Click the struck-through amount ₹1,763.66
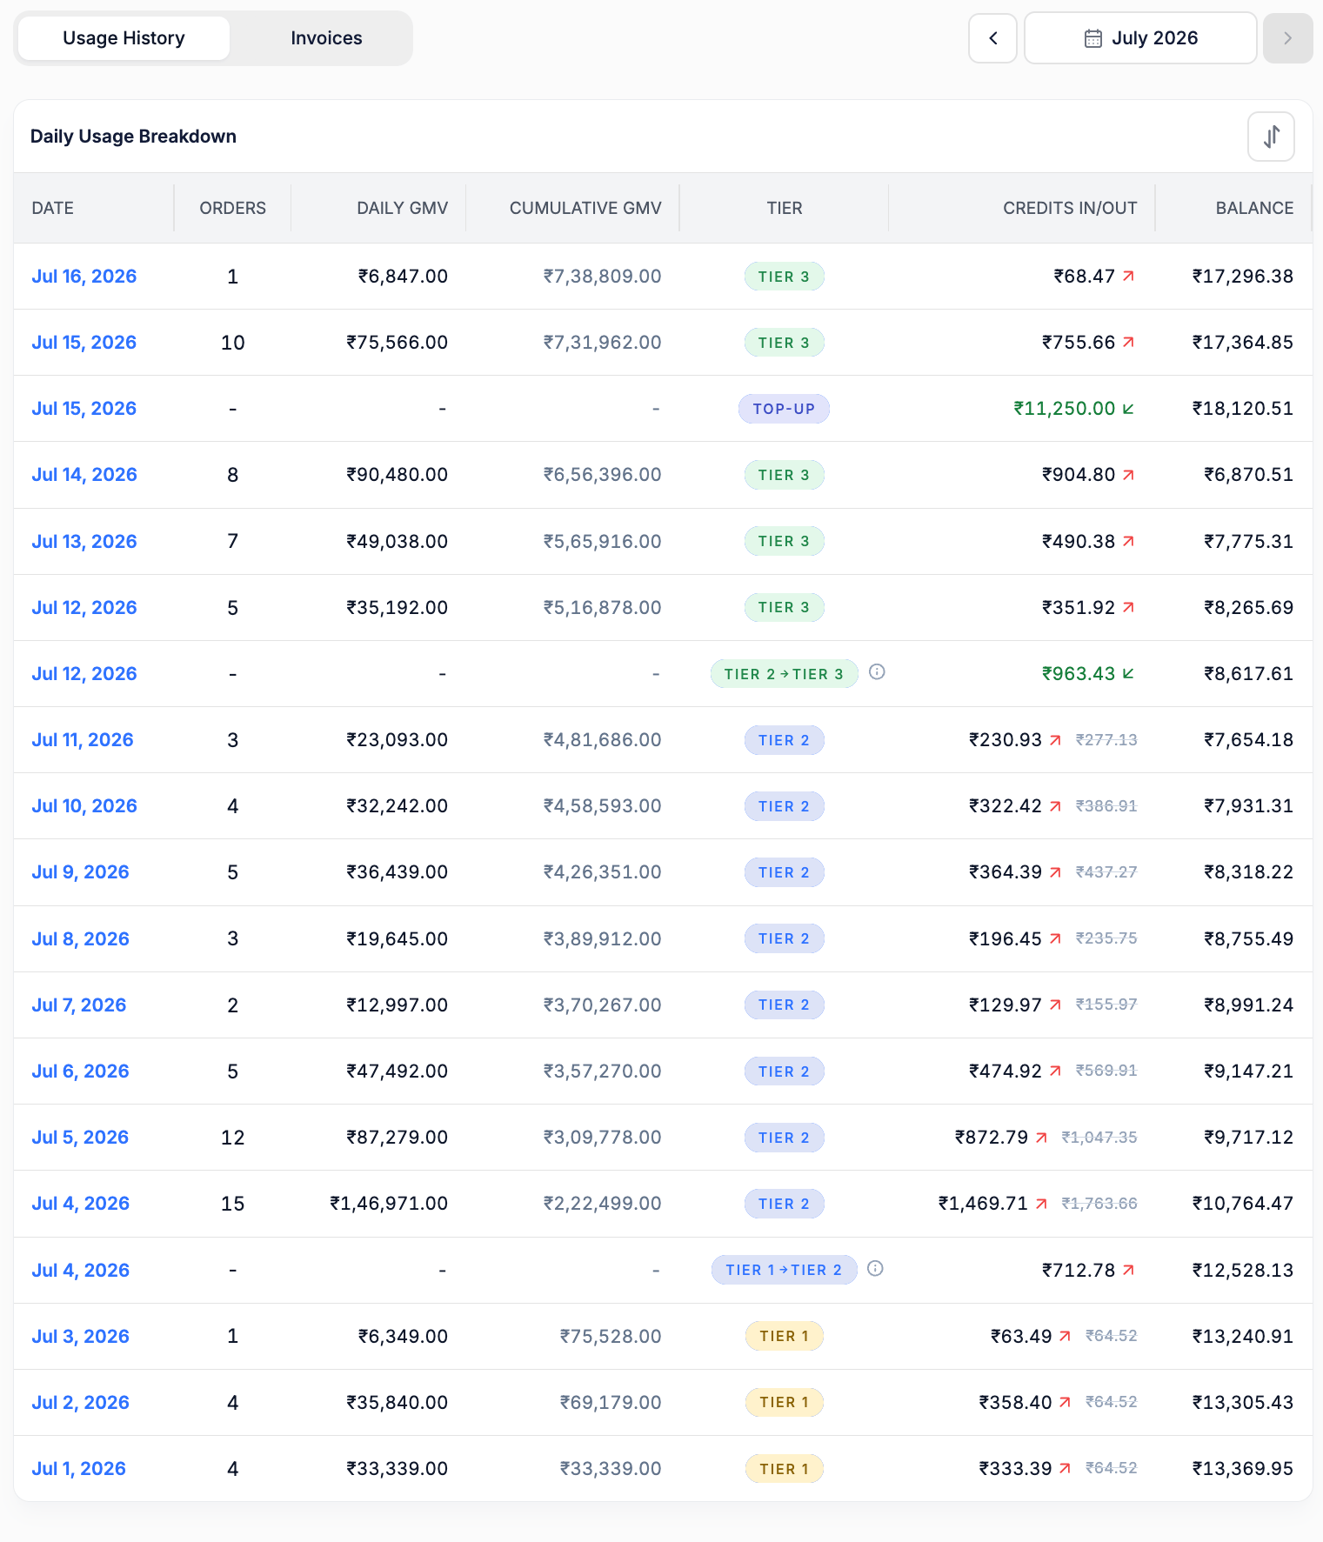The image size is (1323, 1542). tap(1099, 1204)
